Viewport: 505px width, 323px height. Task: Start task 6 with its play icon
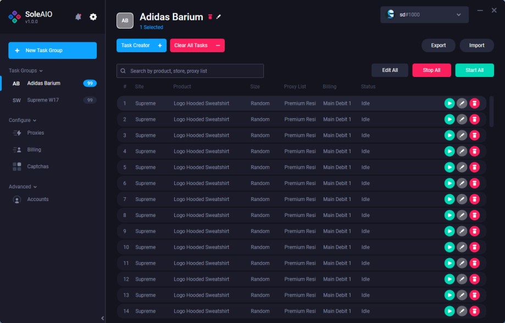(x=449, y=183)
